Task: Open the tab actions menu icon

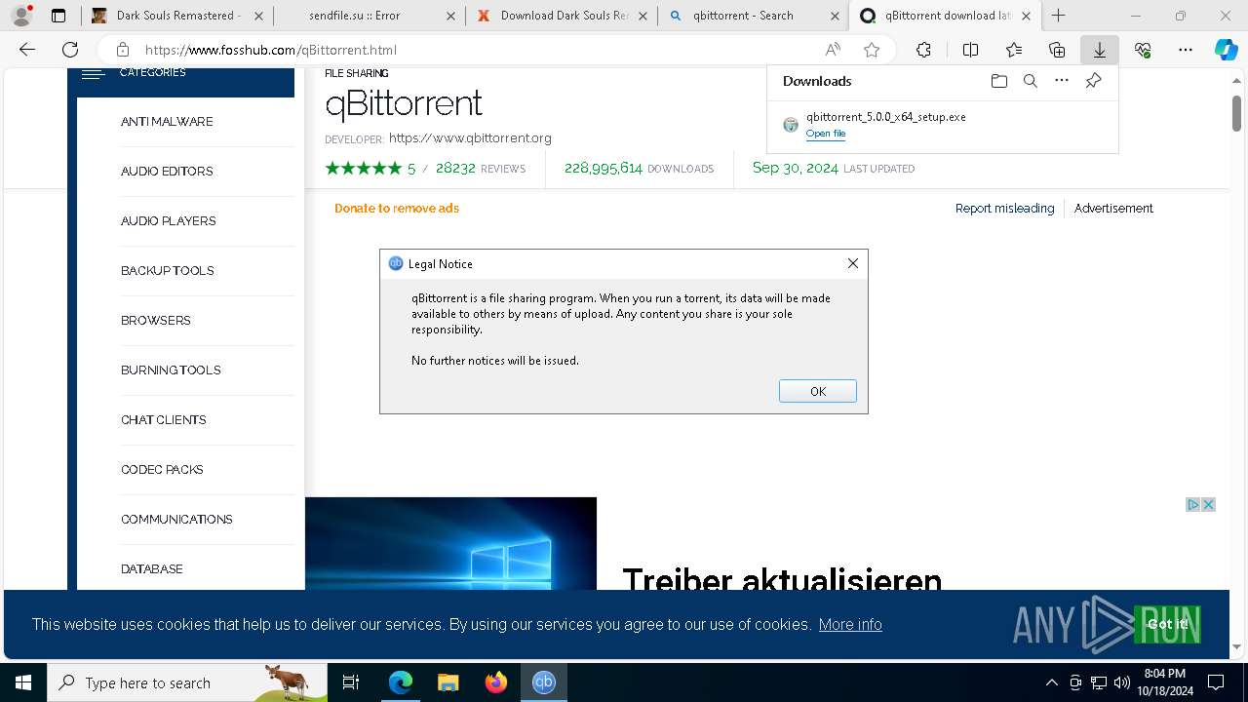Action: click(58, 16)
